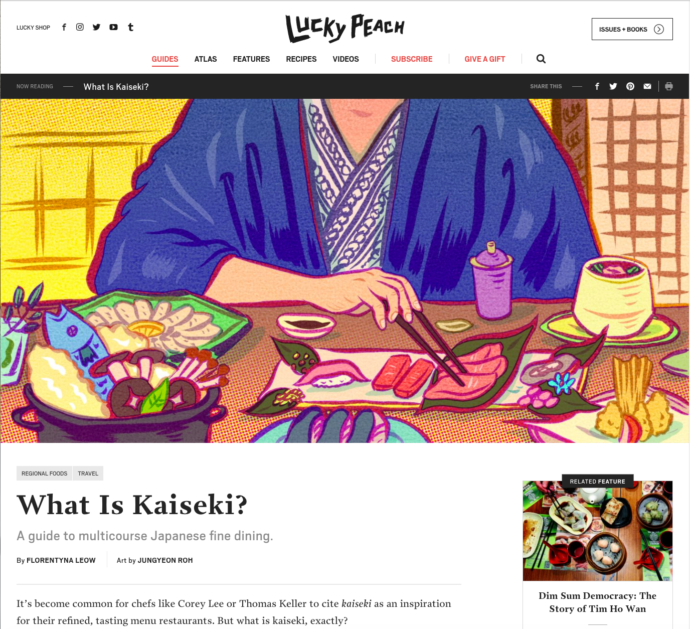Click the search magnifier icon
Viewport: 690px width, 629px height.
[x=541, y=59]
